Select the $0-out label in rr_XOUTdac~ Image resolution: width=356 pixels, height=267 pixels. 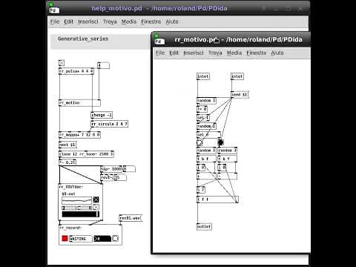(x=68, y=194)
